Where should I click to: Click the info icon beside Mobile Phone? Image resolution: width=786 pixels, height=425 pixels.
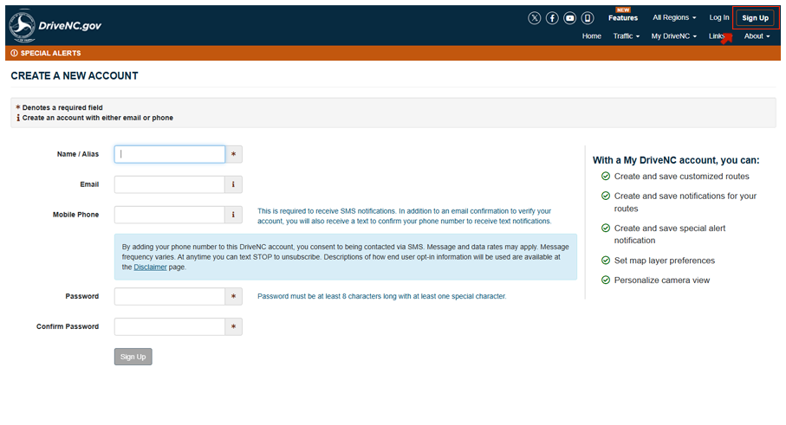(x=234, y=215)
